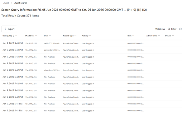
Task: Select the alans@crm98376... user cell
Action: 52,70
